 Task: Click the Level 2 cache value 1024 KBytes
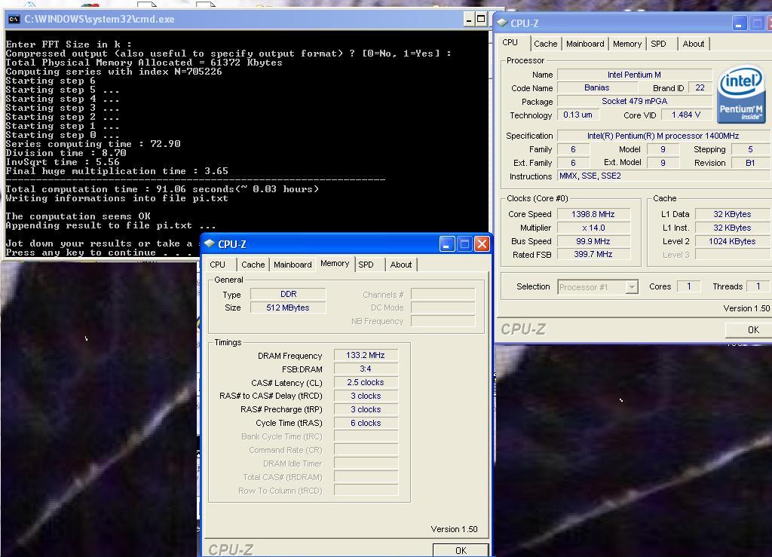732,242
